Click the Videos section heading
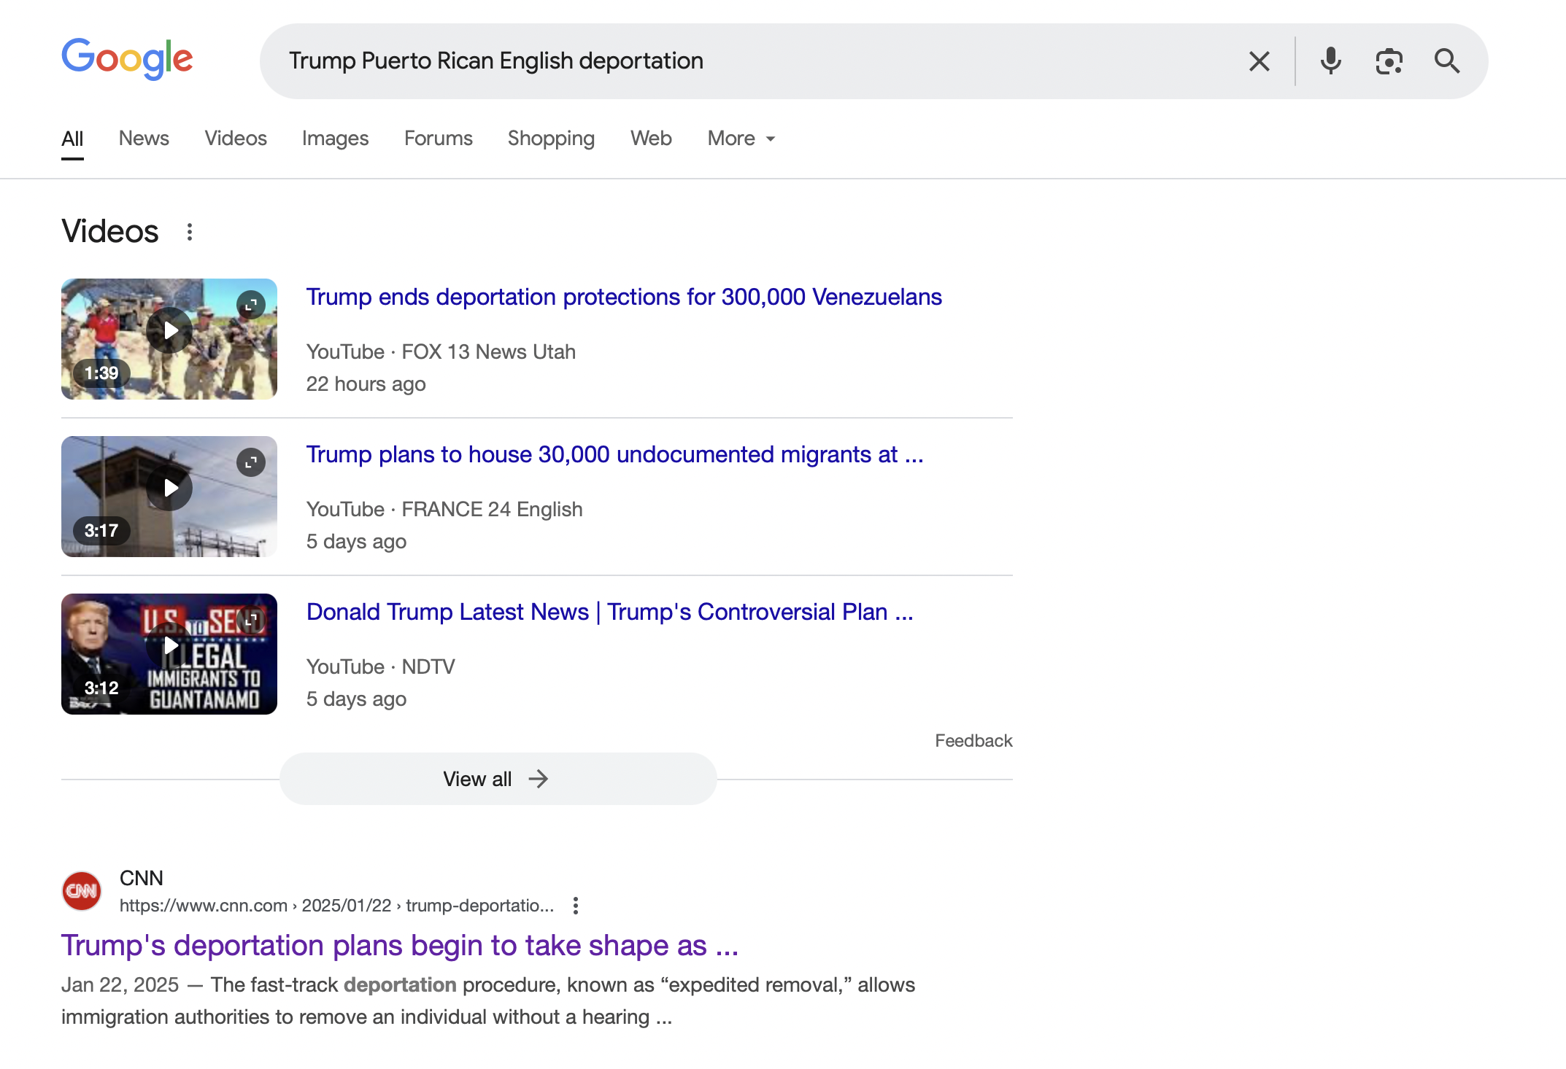This screenshot has width=1566, height=1069. 110,232
